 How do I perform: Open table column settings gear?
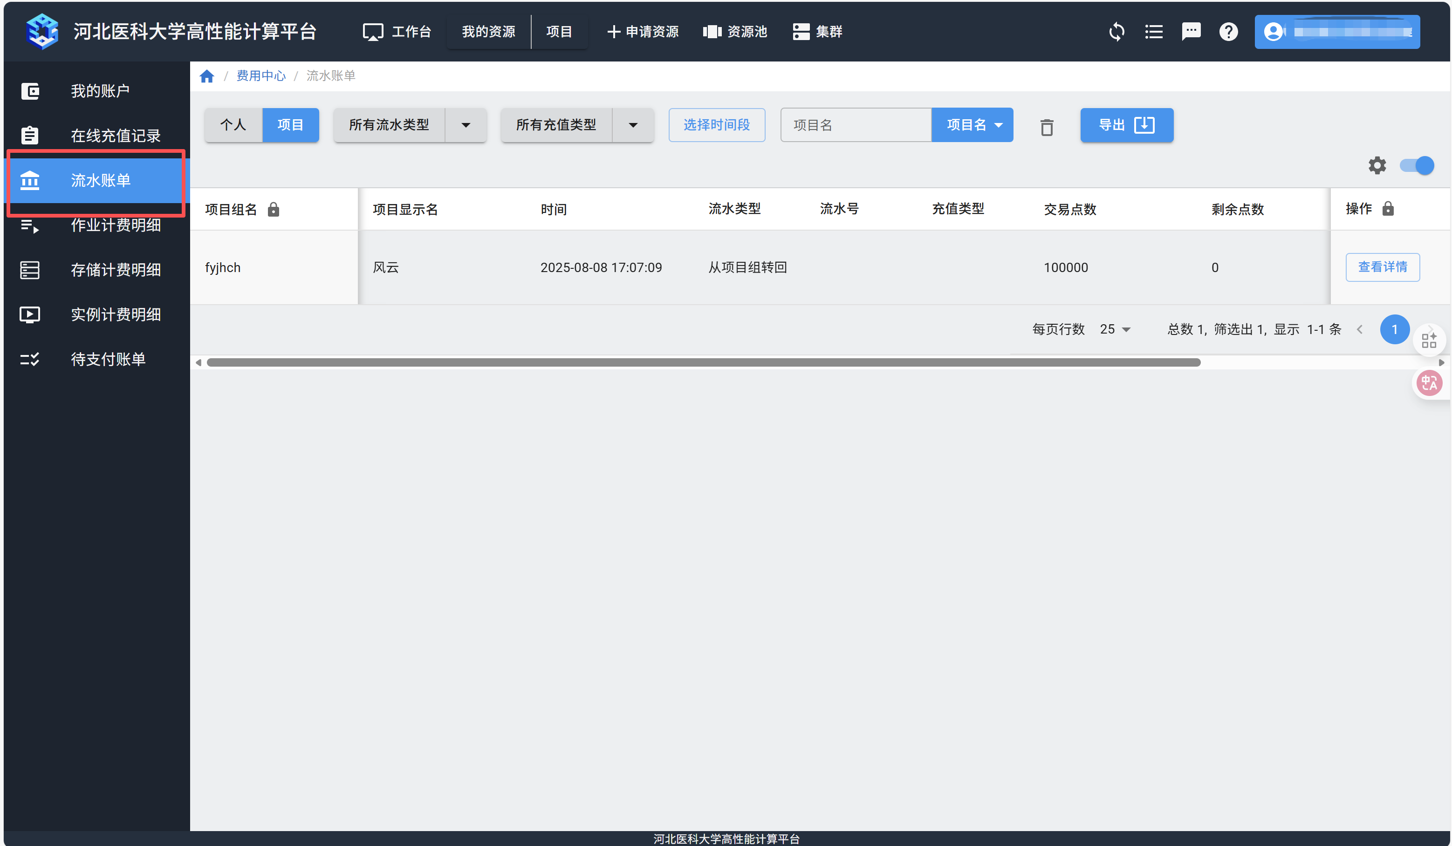tap(1377, 166)
